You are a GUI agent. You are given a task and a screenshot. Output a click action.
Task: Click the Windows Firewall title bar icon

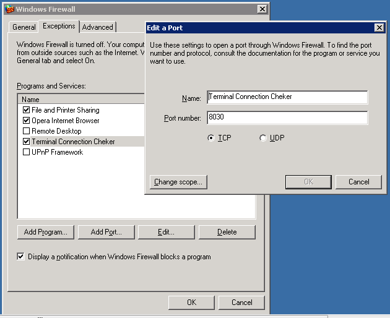pyautogui.click(x=9, y=9)
